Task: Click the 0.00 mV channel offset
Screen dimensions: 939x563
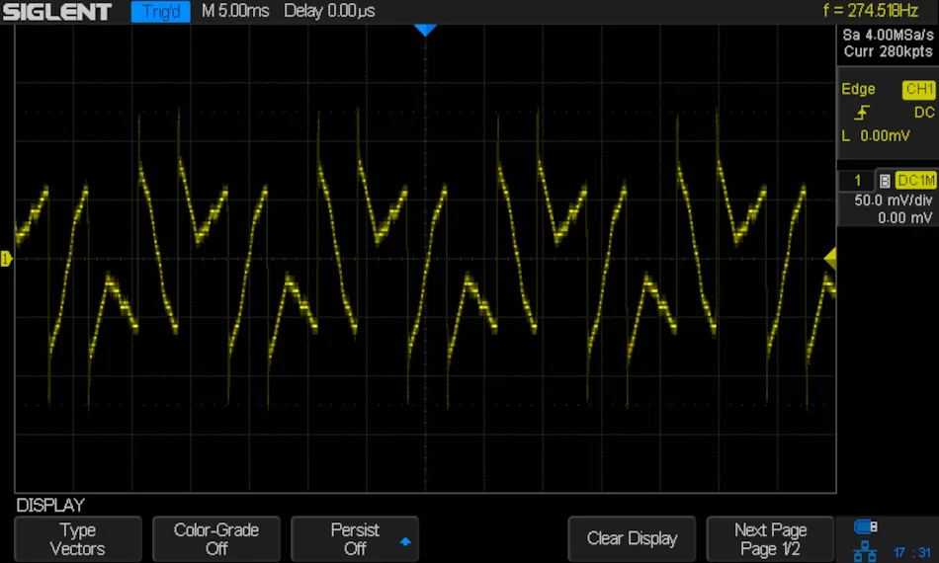Action: [904, 217]
